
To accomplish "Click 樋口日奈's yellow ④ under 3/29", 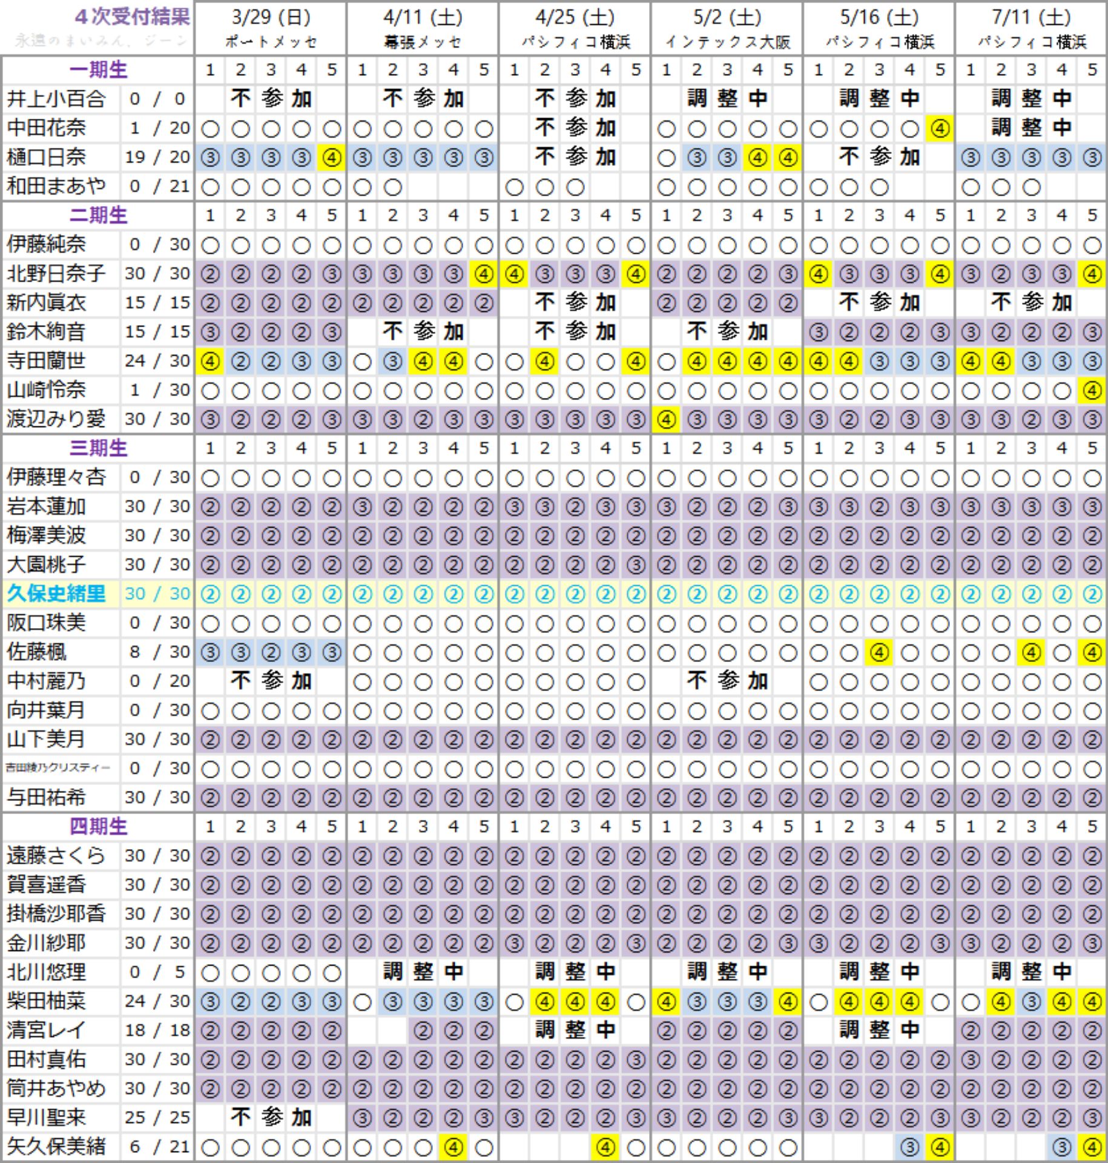I will click(x=332, y=158).
